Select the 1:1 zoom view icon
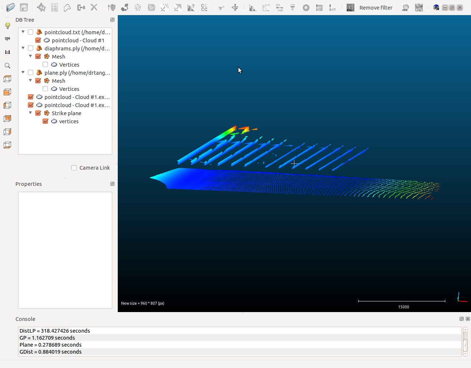This screenshot has height=368, width=471. click(x=7, y=52)
